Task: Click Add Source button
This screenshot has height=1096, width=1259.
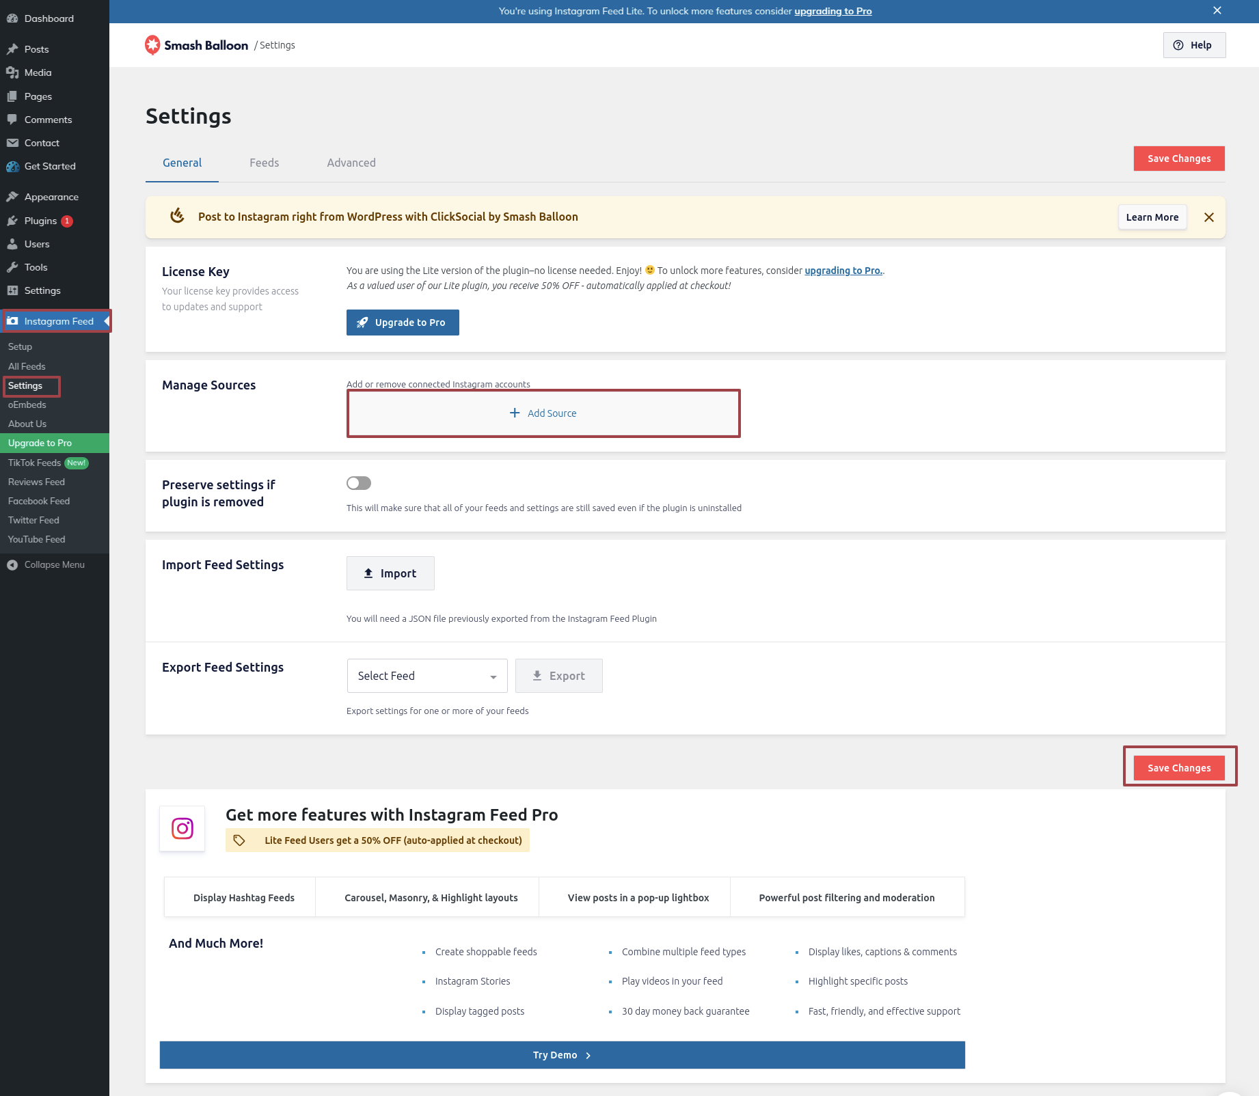Action: point(543,413)
